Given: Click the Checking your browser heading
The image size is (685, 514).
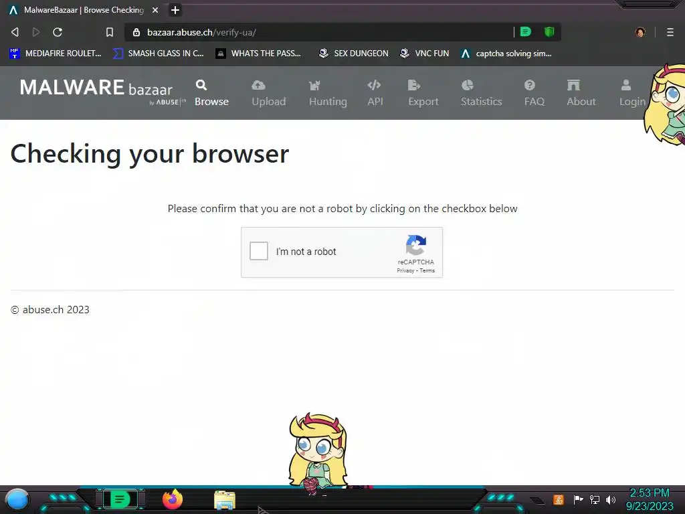Looking at the screenshot, I should click(x=149, y=154).
